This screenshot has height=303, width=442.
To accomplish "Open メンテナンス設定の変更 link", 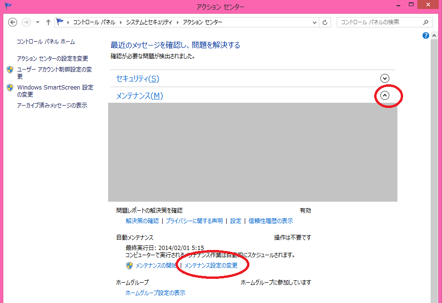I will click(211, 266).
